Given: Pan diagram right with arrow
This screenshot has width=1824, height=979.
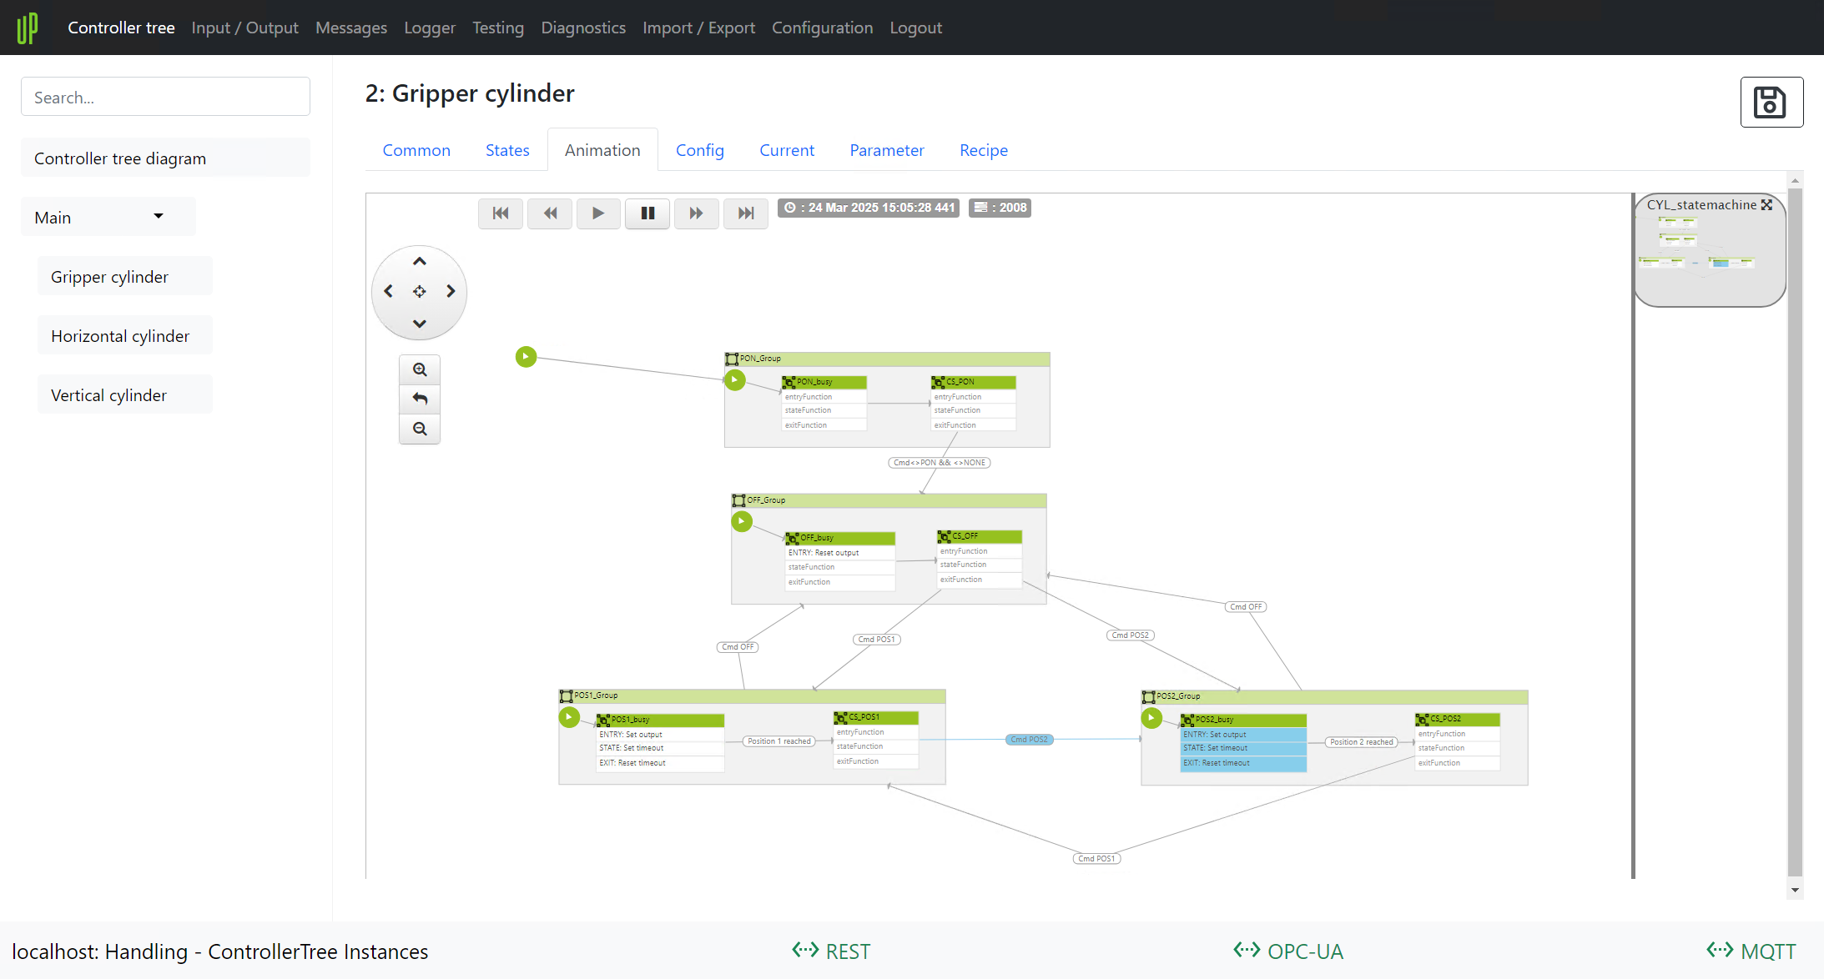Looking at the screenshot, I should point(451,291).
